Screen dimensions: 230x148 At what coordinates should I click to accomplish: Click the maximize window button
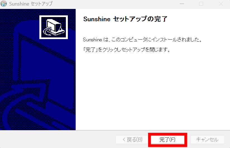(x=201, y=4)
